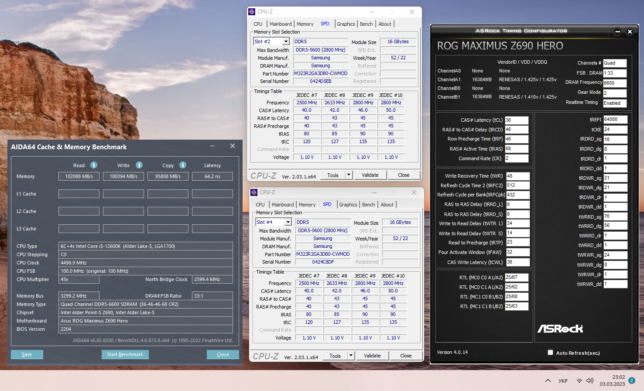The width and height of the screenshot is (644, 391).
Task: Click Start Benchmark button
Action: [x=125, y=354]
